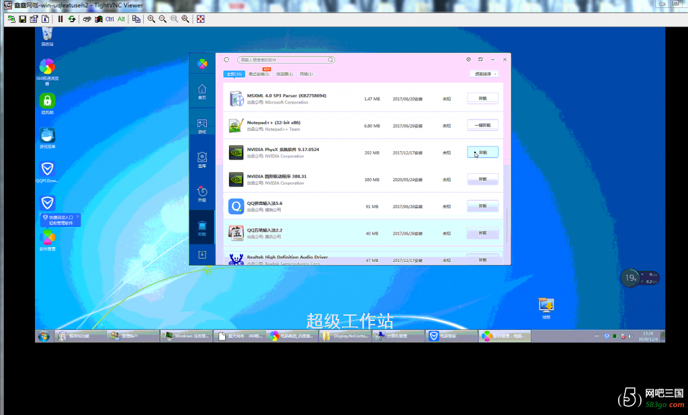Click the round back button beside search
Viewport: 688px width, 415px height.
click(226, 60)
